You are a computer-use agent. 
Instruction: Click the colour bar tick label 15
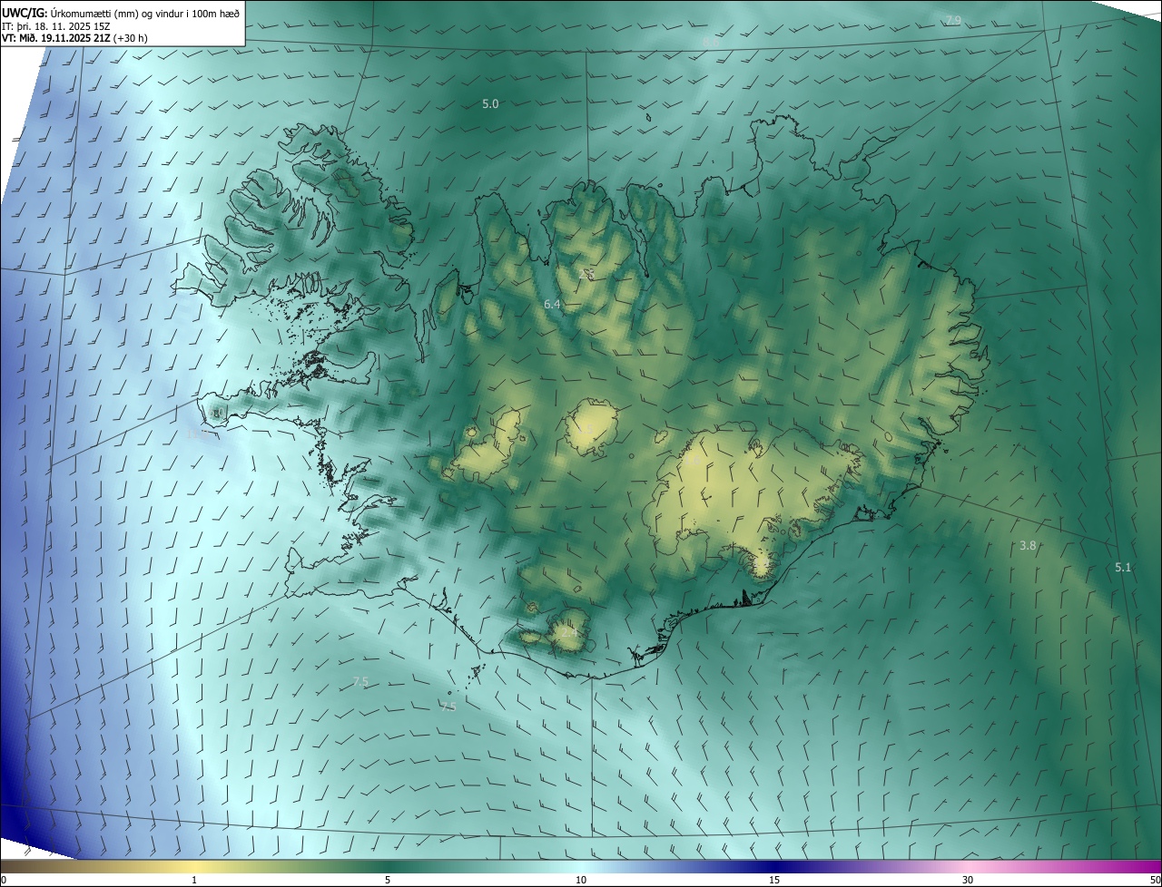pyautogui.click(x=774, y=881)
